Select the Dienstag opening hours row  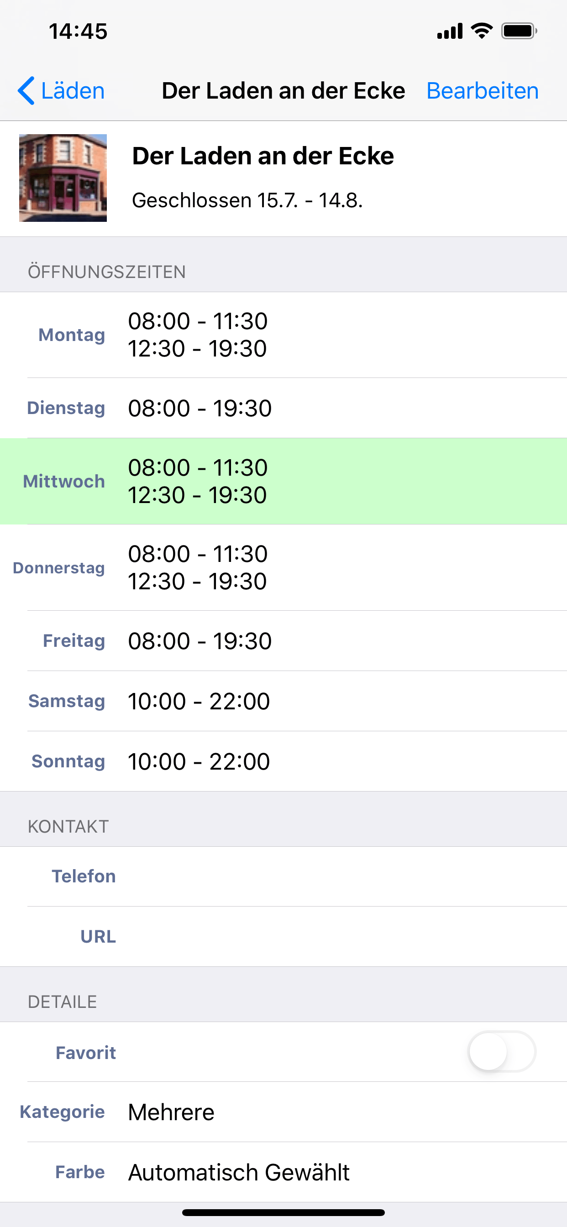(x=283, y=408)
